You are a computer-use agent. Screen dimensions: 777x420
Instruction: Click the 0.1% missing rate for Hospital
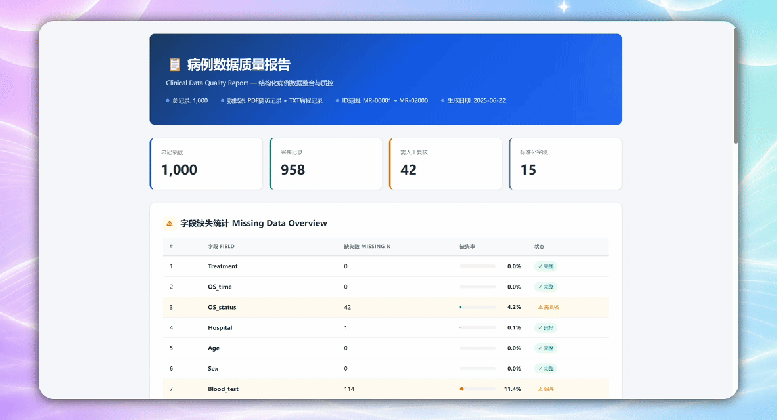click(x=514, y=327)
